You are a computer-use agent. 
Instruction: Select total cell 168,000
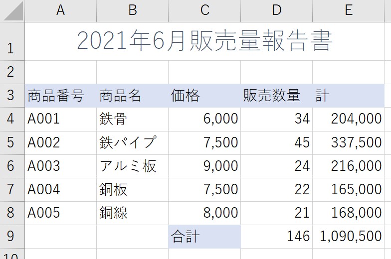(x=348, y=213)
